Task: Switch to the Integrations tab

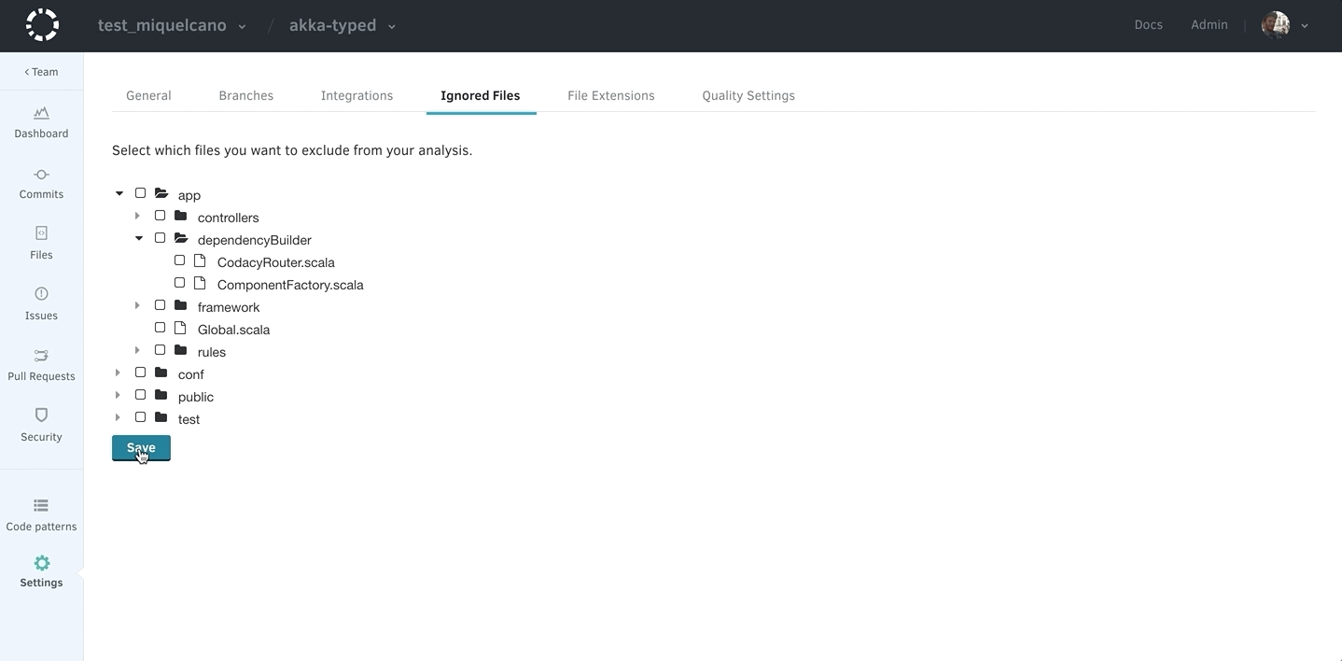Action: pos(356,95)
